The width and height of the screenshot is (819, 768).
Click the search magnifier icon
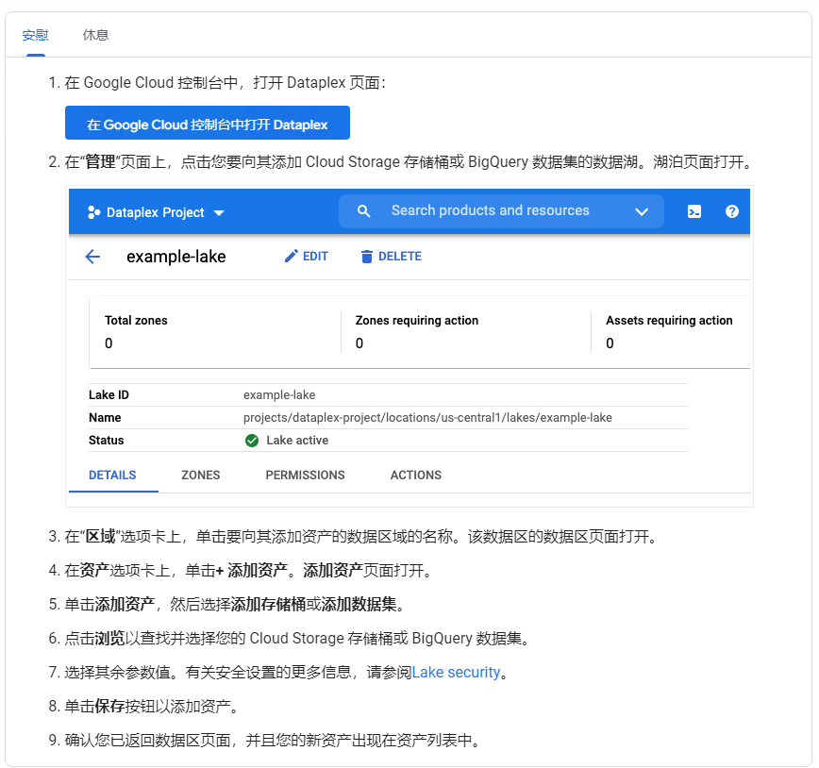point(364,211)
